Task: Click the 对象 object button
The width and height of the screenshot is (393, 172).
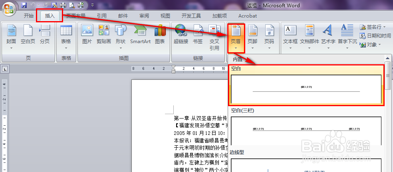Action: point(368,45)
